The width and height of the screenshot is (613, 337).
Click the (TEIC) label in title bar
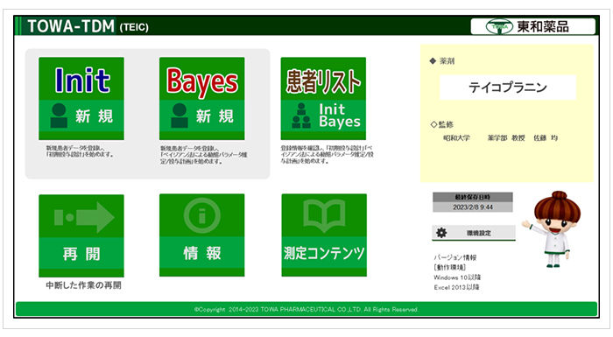134,28
